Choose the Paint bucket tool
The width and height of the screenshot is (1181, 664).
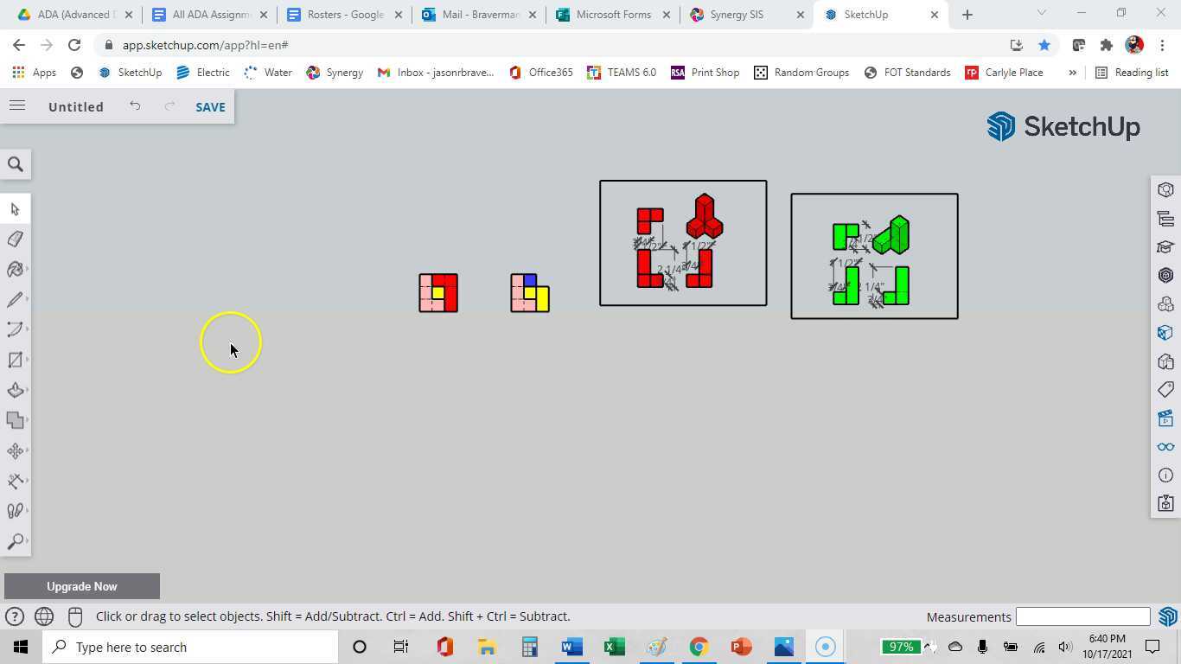15,270
